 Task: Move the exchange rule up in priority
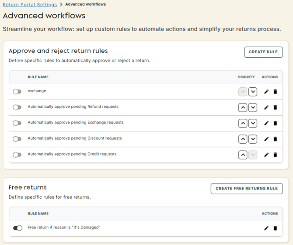pos(243,92)
